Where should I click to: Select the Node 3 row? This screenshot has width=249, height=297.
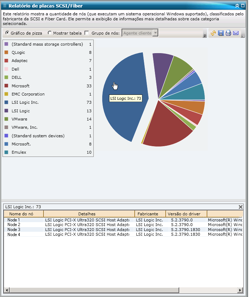123,230
